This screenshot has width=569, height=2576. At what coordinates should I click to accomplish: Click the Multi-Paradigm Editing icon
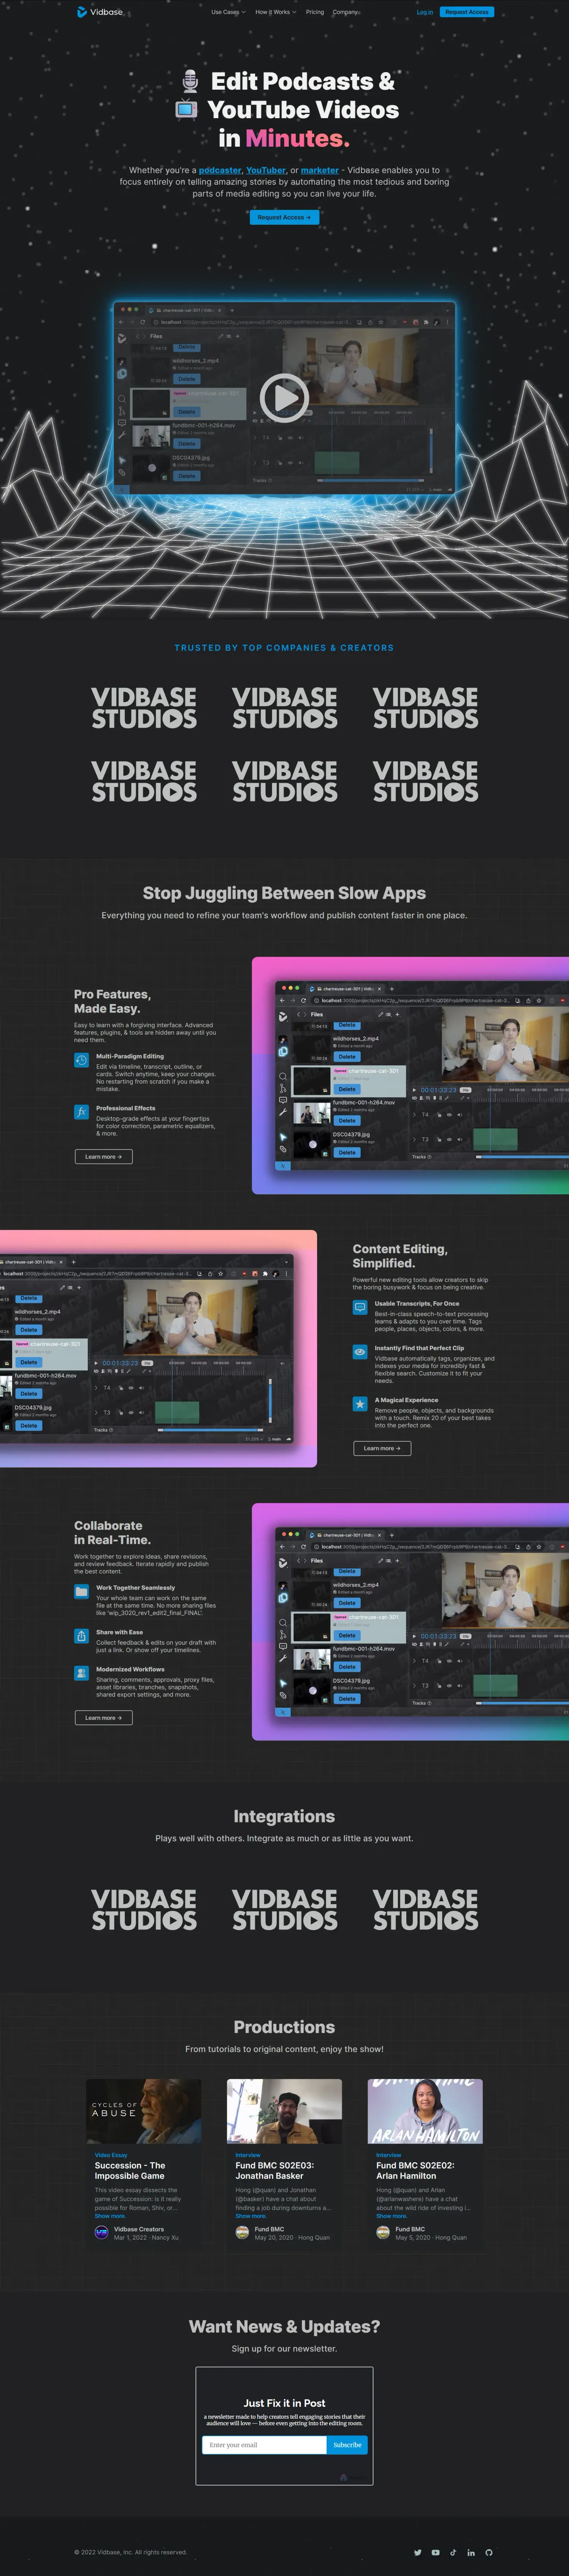pyautogui.click(x=82, y=1060)
